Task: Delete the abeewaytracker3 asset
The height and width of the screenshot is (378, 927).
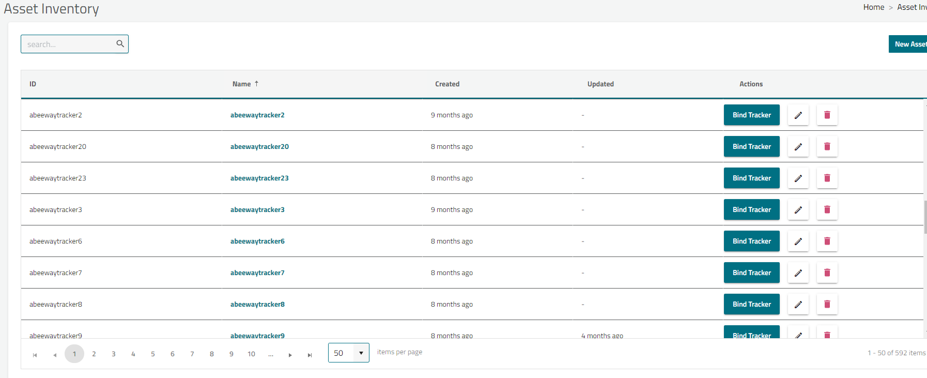Action: (827, 210)
